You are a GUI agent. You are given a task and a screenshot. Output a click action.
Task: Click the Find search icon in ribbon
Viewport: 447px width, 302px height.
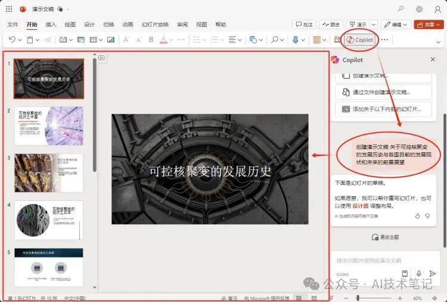(x=275, y=40)
